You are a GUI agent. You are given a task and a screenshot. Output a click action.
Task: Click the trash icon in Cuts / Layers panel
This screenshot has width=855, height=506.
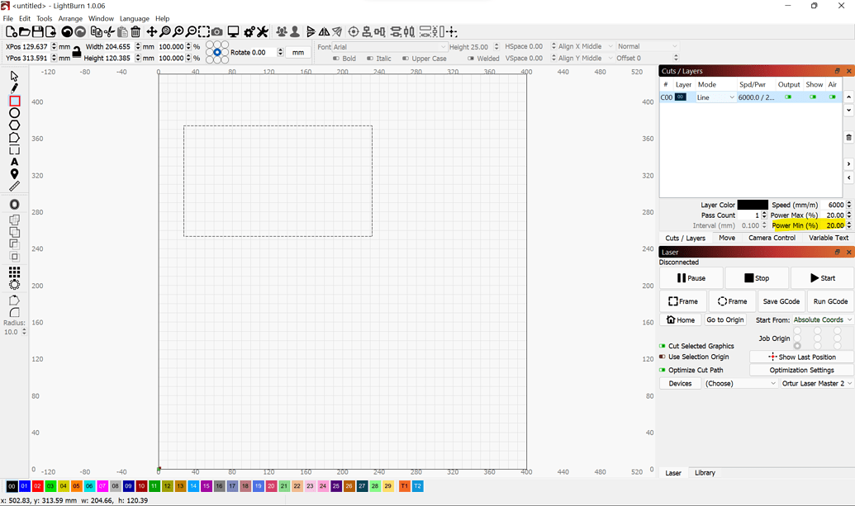[848, 138]
